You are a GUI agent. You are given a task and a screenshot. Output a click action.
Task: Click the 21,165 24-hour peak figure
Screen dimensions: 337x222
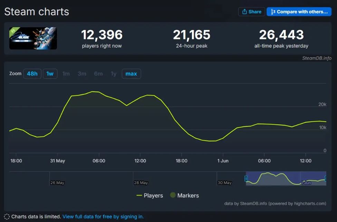click(x=192, y=34)
